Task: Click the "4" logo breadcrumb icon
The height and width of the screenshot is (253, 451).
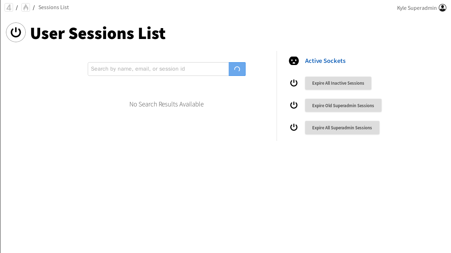Action: tap(9, 7)
